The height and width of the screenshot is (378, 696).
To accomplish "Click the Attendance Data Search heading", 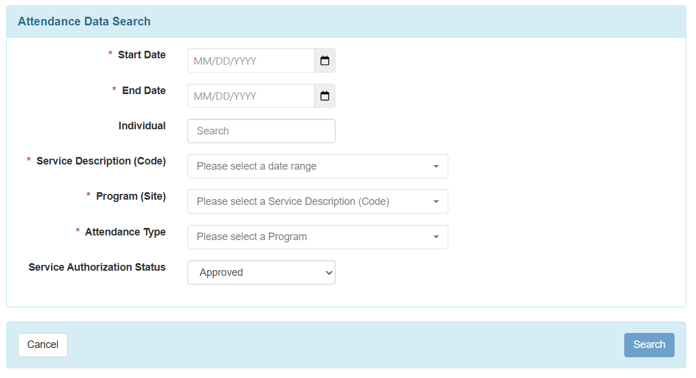I will pos(84,21).
